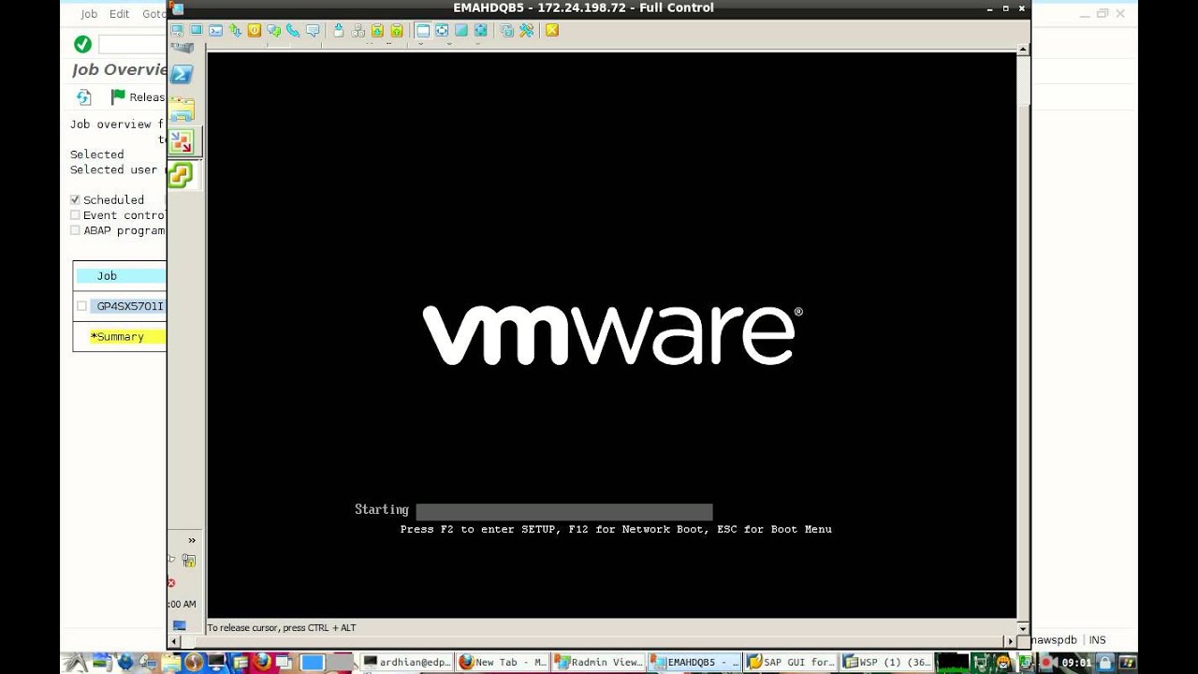Image resolution: width=1198 pixels, height=674 pixels.
Task: Click Release flag button in SAP
Action: point(138,97)
